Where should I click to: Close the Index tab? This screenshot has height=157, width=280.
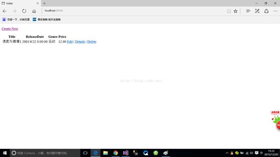pos(37,3)
